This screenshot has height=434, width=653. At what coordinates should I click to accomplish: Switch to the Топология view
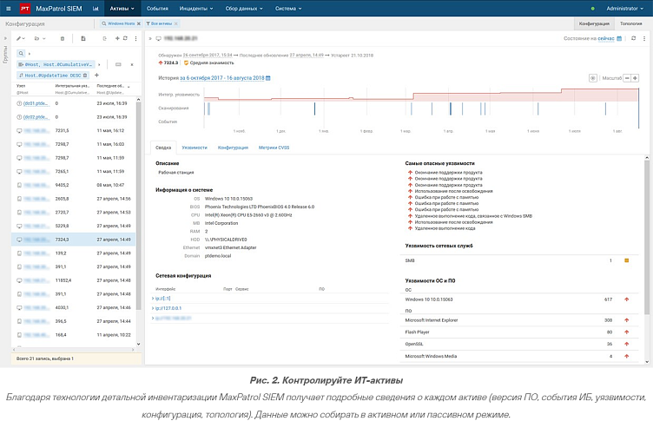630,23
